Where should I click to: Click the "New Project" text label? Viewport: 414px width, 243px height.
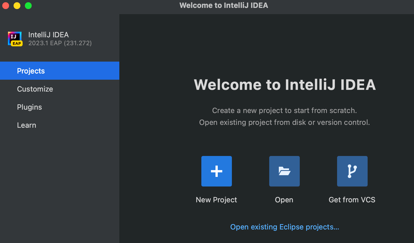coord(216,200)
